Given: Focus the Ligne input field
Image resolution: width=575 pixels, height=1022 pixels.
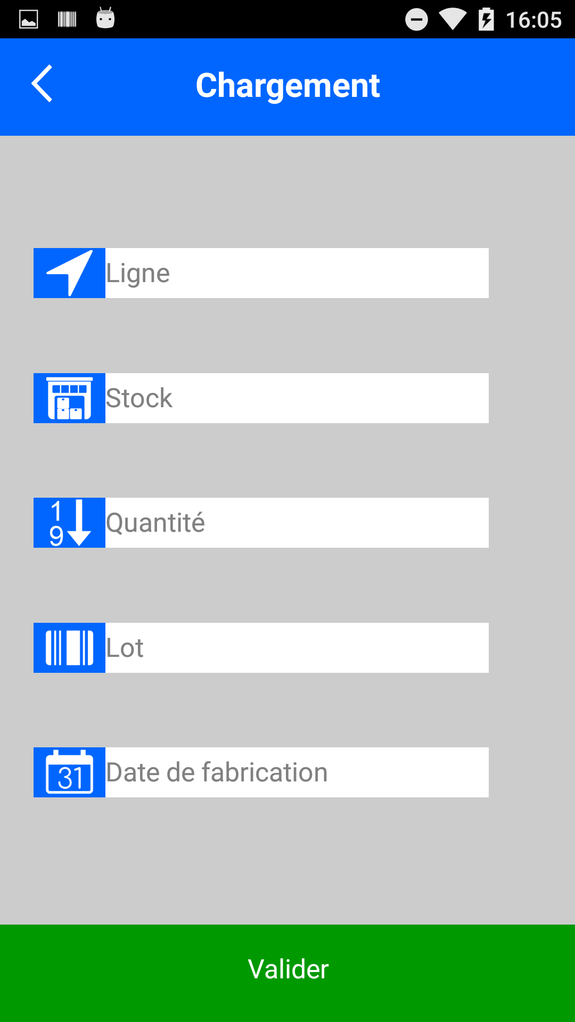Looking at the screenshot, I should 297,273.
